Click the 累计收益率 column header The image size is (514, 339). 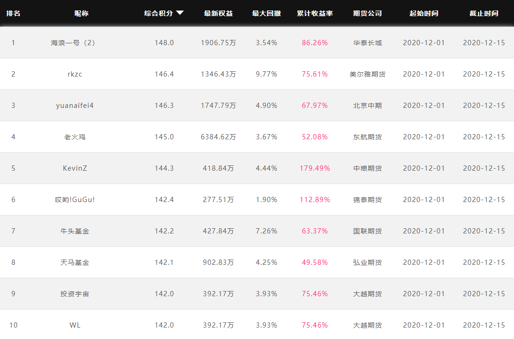click(315, 13)
